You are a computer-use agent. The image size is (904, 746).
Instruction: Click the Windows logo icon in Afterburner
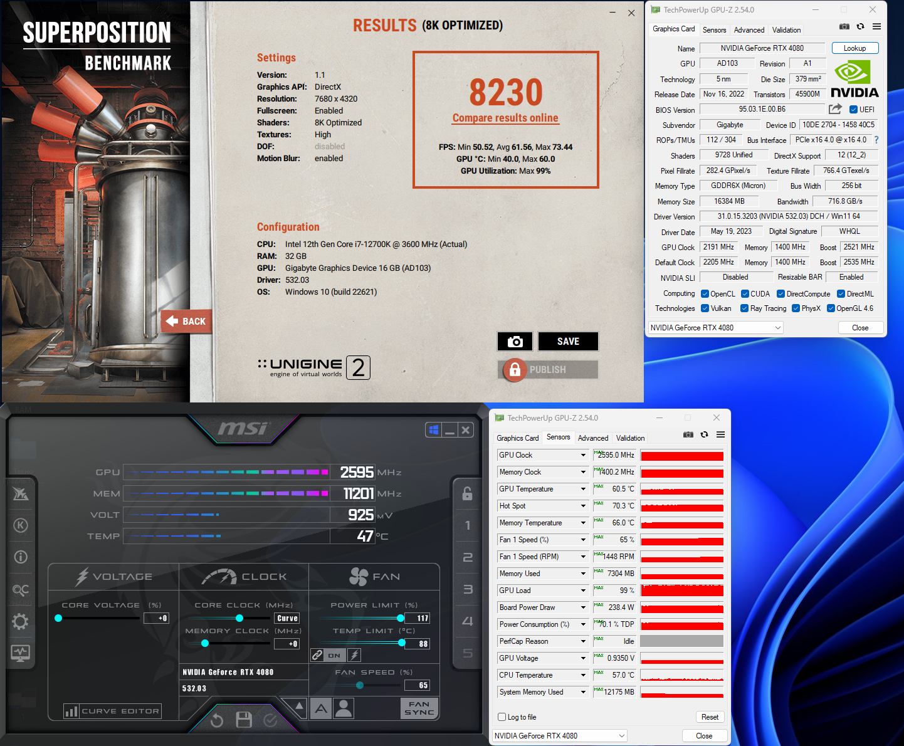(433, 430)
